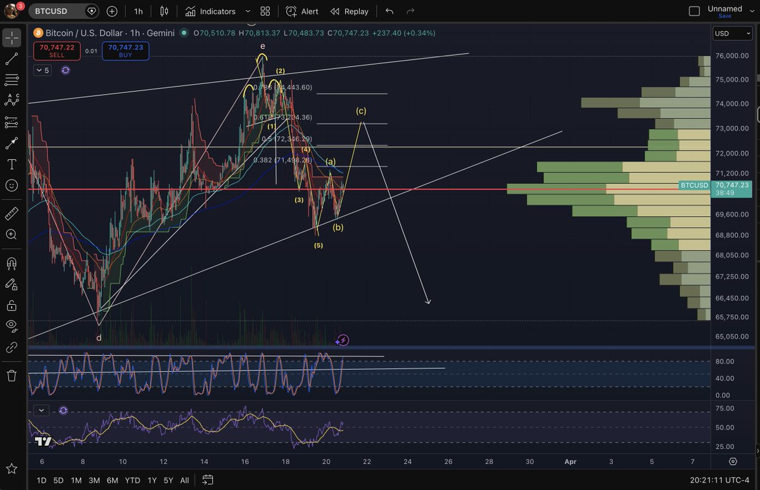Click the Unnamed layout name
The width and height of the screenshot is (760, 490).
[x=725, y=8]
